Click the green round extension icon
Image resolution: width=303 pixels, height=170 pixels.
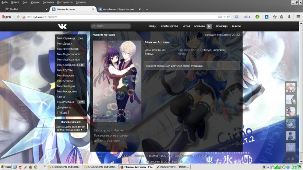[x=257, y=17]
